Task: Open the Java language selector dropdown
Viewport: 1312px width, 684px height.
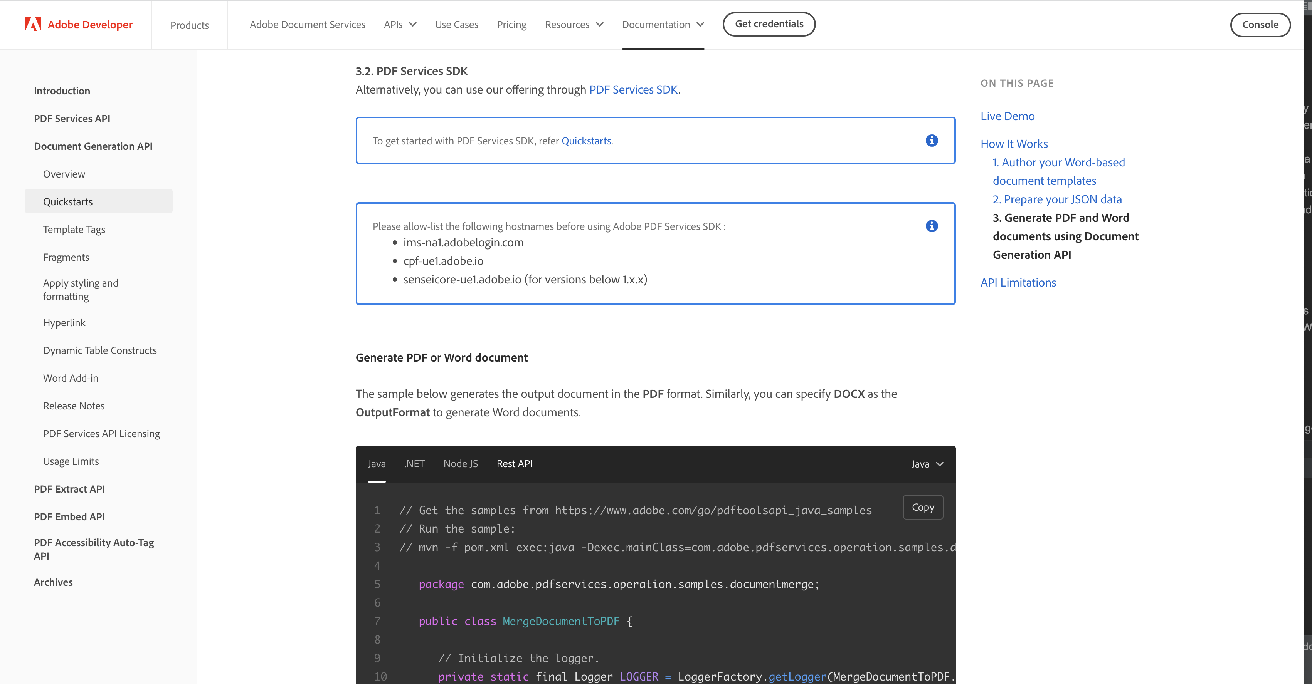Action: pos(927,464)
